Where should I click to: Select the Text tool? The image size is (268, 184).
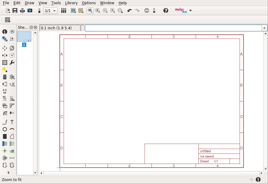(x=12, y=122)
